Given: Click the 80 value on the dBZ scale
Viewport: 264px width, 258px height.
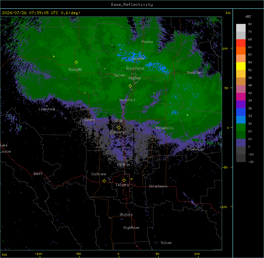Looking at the screenshot, I should 250,24.
